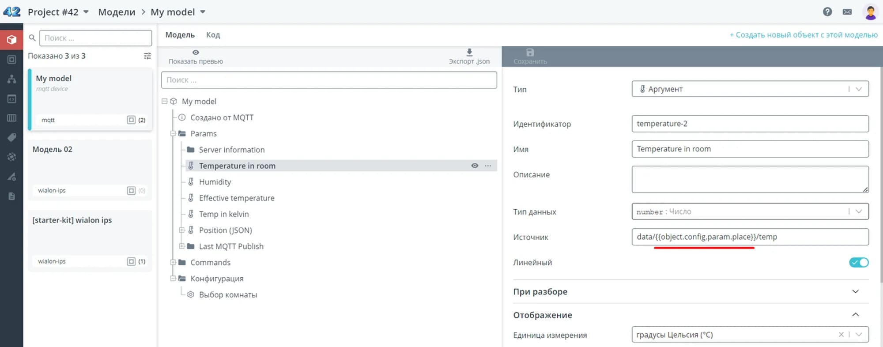Click the Export .json download icon
Viewport: 883px width, 347px height.
pos(469,53)
